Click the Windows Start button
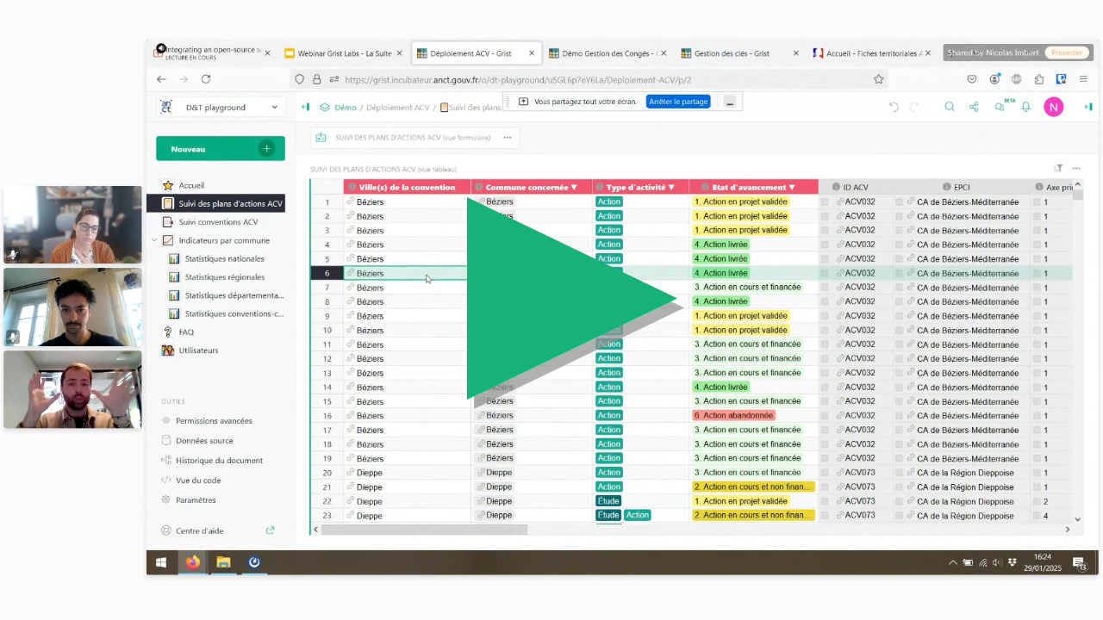The width and height of the screenshot is (1103, 620). click(161, 562)
